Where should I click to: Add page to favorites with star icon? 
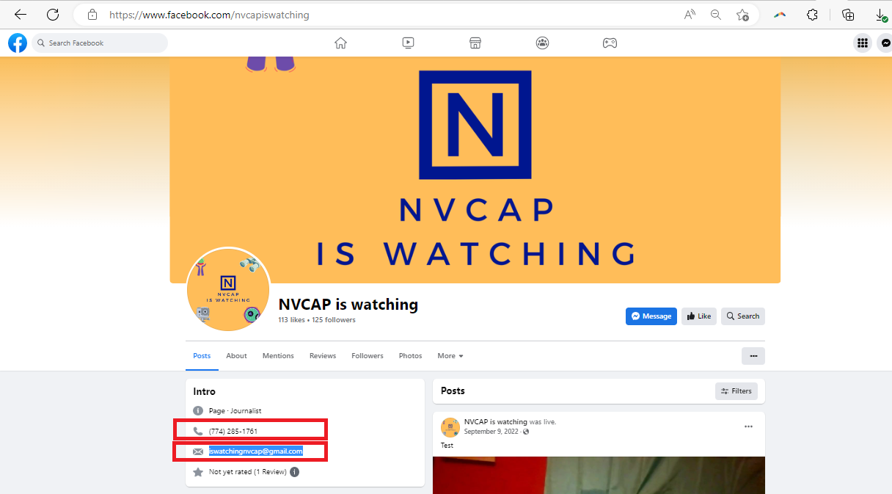(x=742, y=15)
